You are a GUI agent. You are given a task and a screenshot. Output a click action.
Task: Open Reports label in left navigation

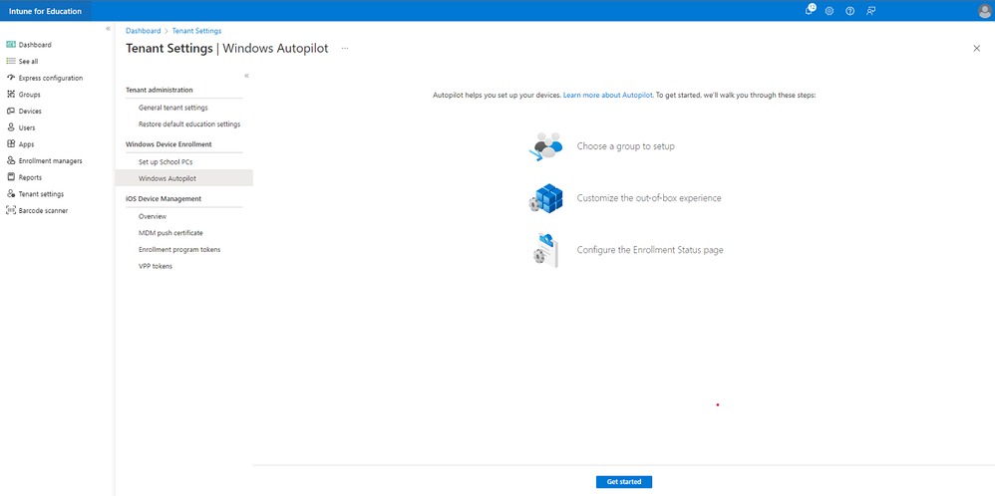click(x=31, y=177)
